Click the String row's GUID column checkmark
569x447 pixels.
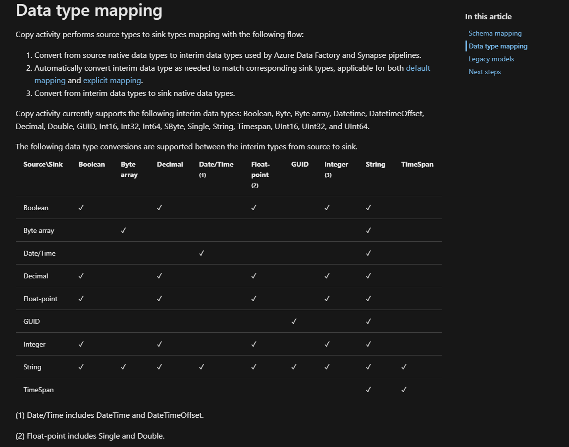(294, 367)
